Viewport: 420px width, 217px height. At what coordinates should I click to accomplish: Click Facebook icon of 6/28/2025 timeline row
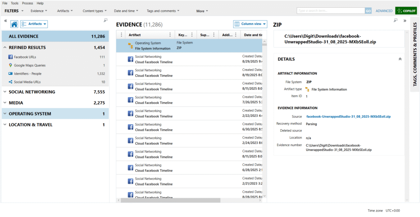pos(130,168)
